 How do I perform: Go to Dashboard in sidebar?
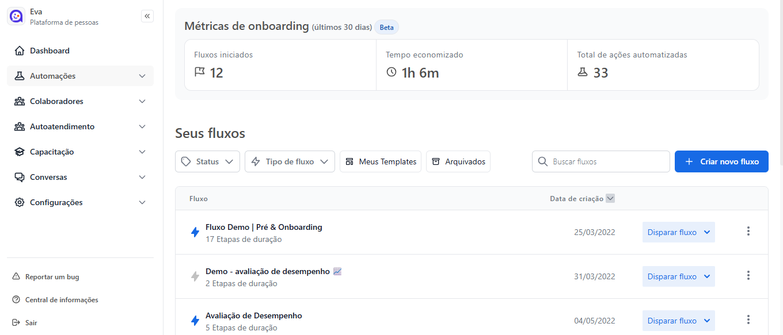coord(50,51)
